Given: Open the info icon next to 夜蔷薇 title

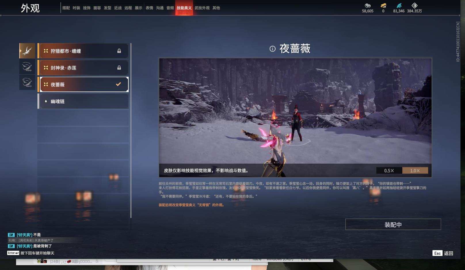Looking at the screenshot, I should pos(272,49).
